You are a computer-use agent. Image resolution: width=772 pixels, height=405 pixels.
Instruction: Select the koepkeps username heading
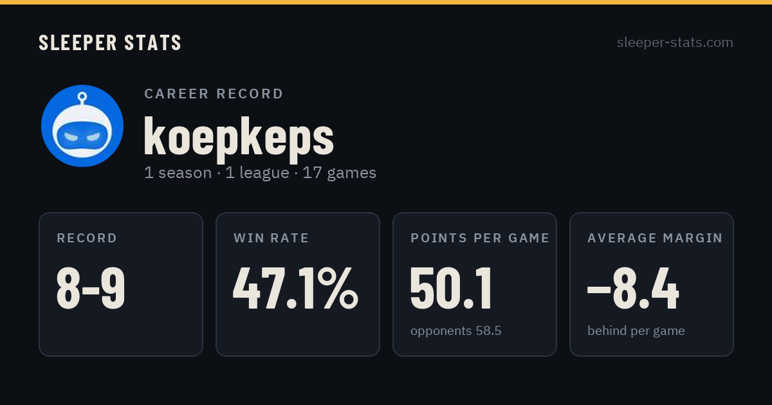[239, 136]
